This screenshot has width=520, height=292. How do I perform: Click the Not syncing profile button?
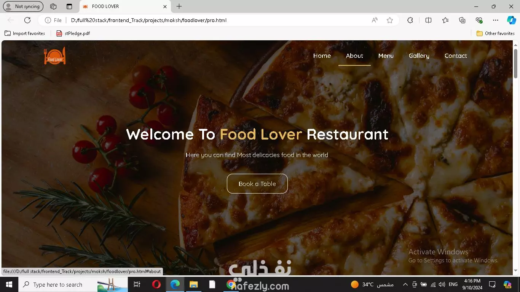coord(23,6)
